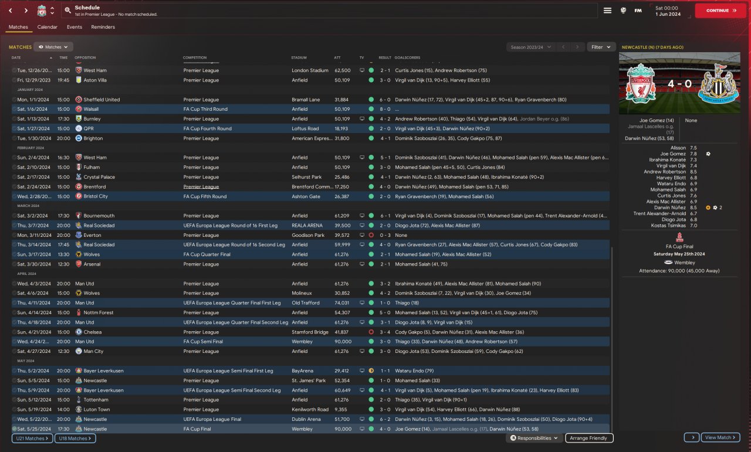The height and width of the screenshot is (452, 751).
Task: Open the Season 2023/24 dropdown
Action: (x=531, y=47)
